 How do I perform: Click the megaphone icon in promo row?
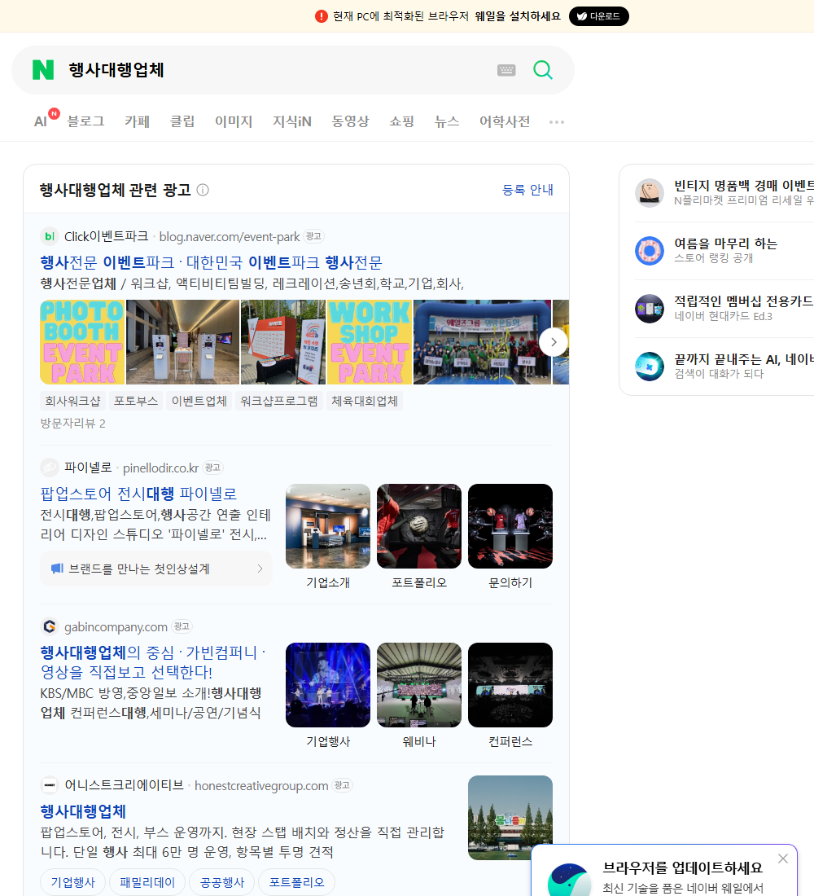tap(57, 569)
